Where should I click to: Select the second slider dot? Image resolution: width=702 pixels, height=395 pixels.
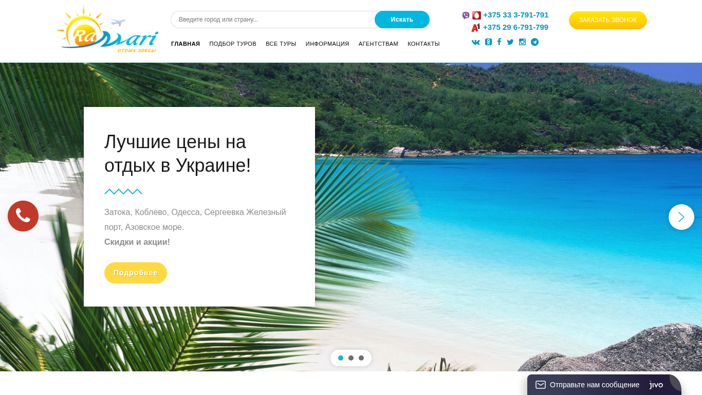351,358
